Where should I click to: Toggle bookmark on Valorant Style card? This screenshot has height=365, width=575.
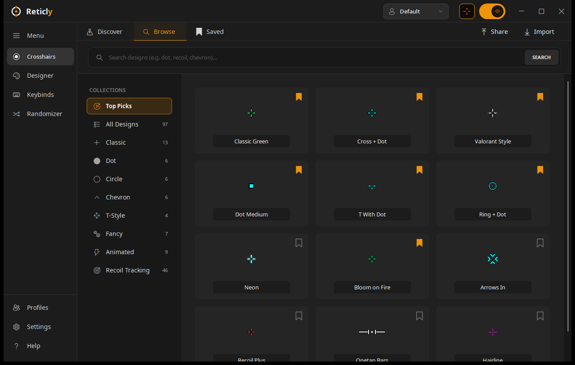(x=540, y=97)
